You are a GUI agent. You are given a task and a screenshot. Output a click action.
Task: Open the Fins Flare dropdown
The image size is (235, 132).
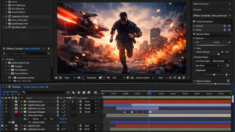[x=207, y=65]
